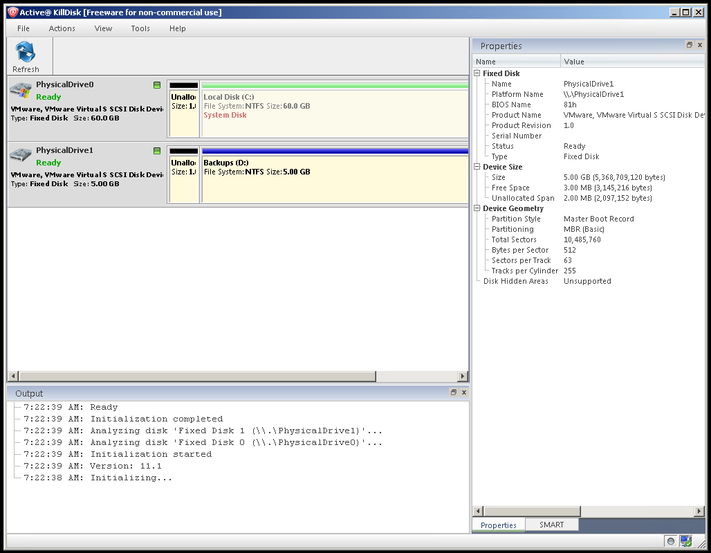The height and width of the screenshot is (553, 711).
Task: Click the Properties panel scrollbar thumb
Action: 532,511
